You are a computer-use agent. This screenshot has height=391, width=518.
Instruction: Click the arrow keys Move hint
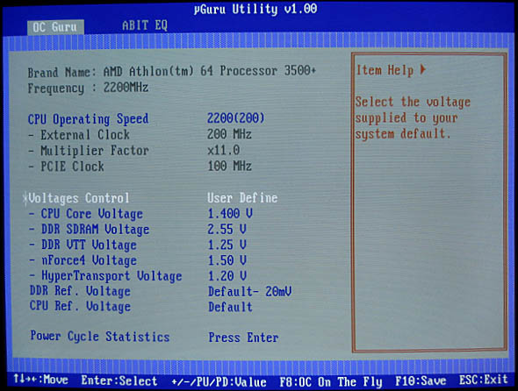click(40, 380)
